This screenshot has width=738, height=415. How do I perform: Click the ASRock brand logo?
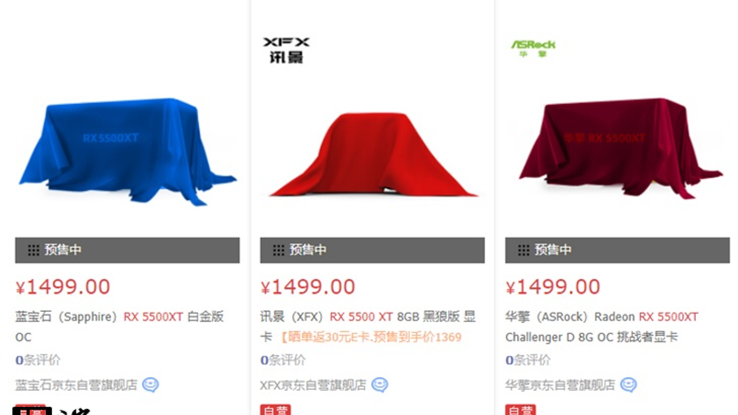[x=533, y=48]
